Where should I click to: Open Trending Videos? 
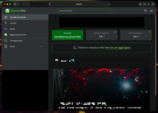coord(25,41)
